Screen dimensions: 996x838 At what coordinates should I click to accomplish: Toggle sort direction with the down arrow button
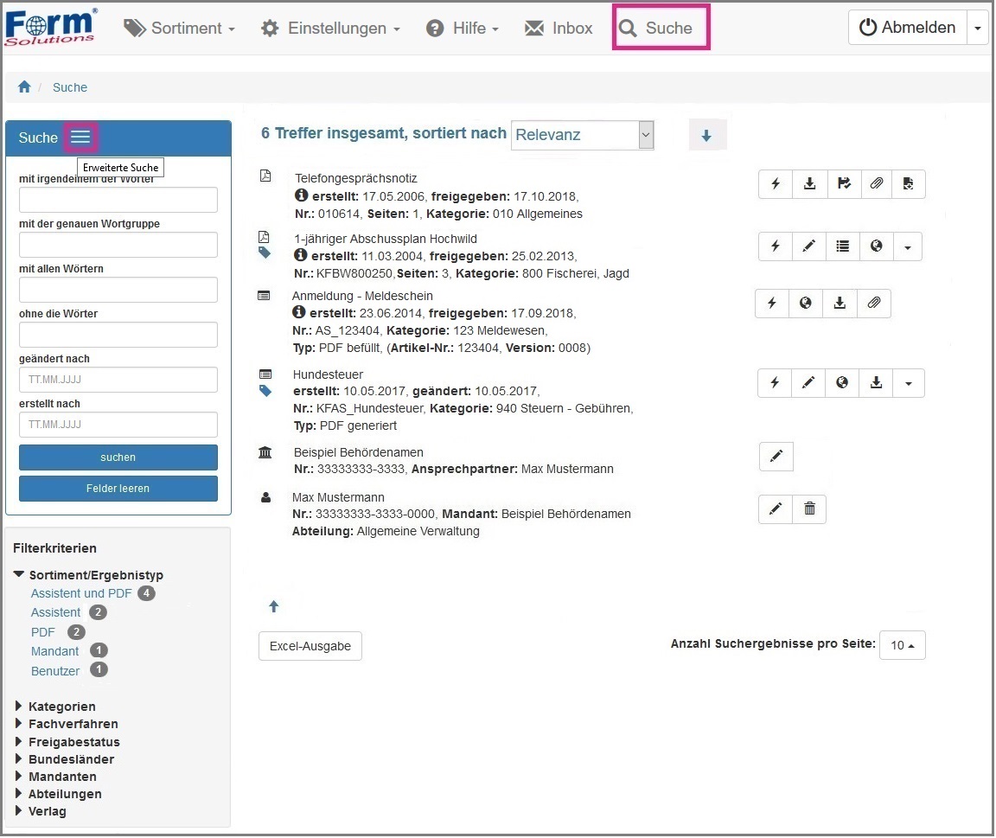[706, 136]
